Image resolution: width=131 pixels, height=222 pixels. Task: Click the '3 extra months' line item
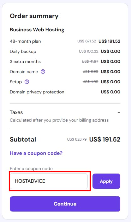(x=25, y=61)
